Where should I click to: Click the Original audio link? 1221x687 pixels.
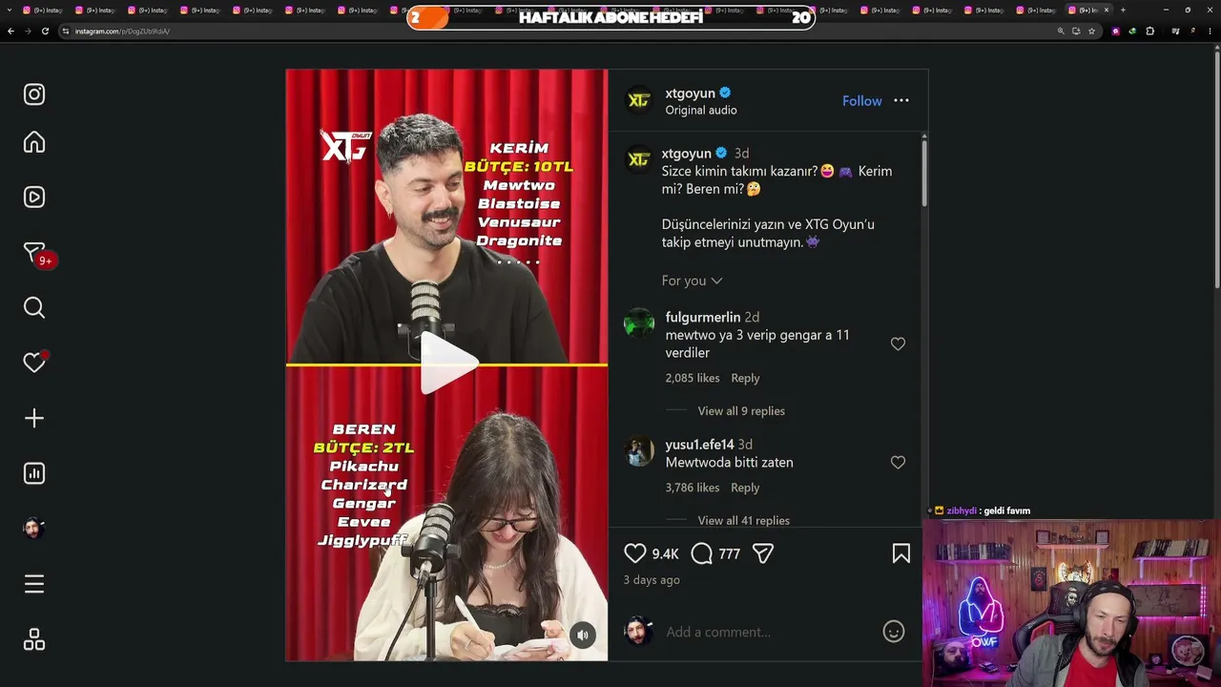coord(701,111)
